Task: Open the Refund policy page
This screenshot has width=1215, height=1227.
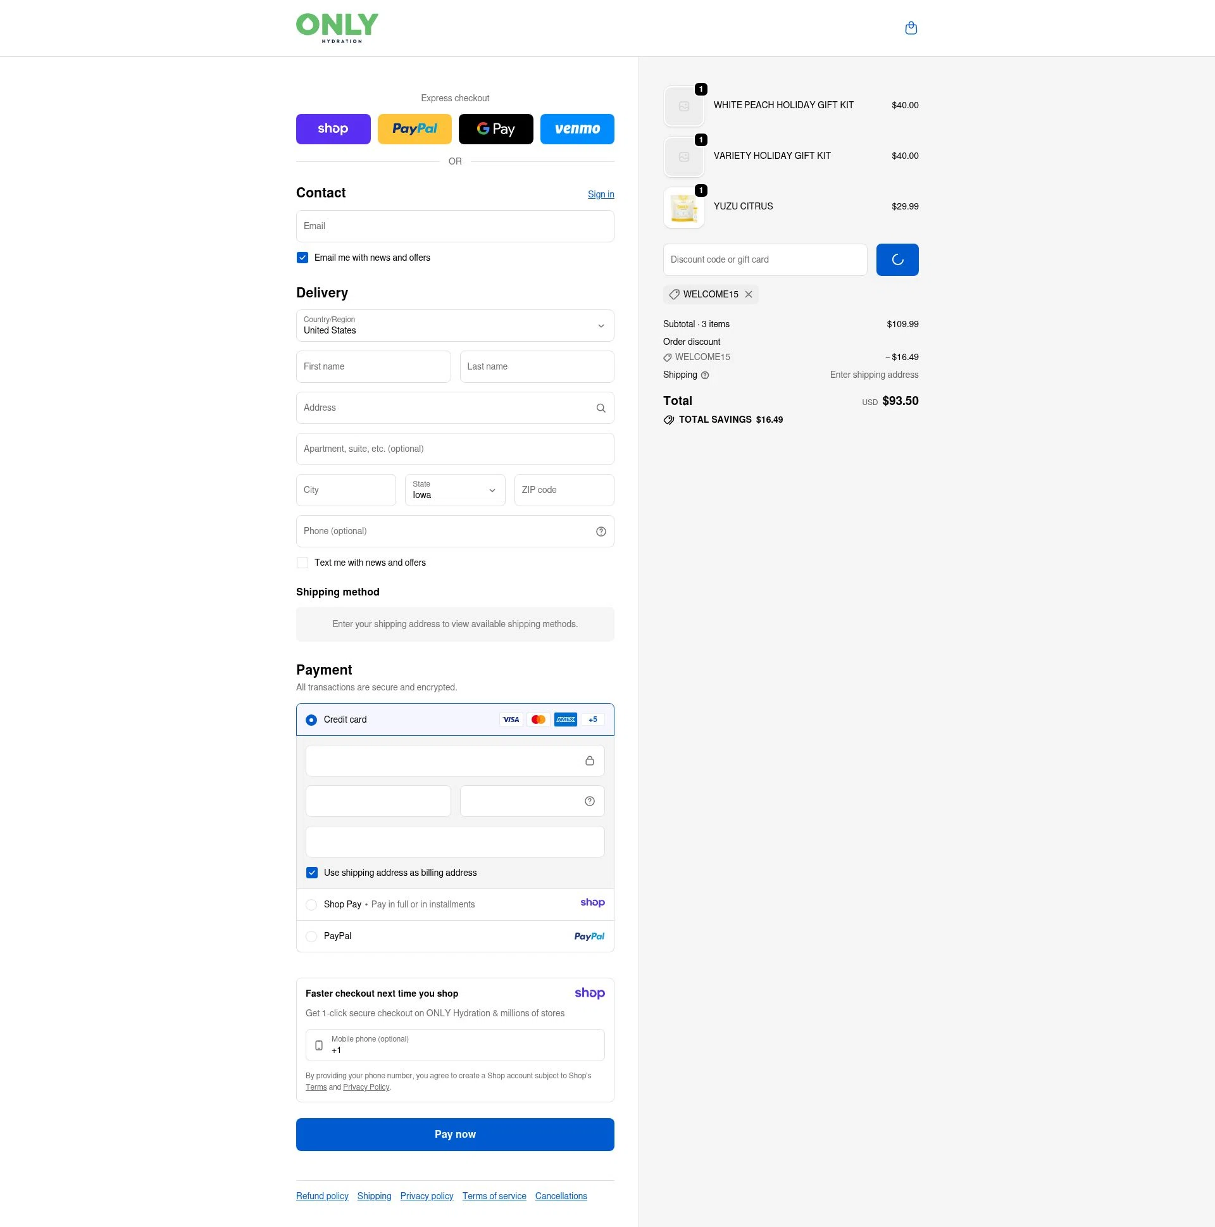Action: click(321, 1196)
